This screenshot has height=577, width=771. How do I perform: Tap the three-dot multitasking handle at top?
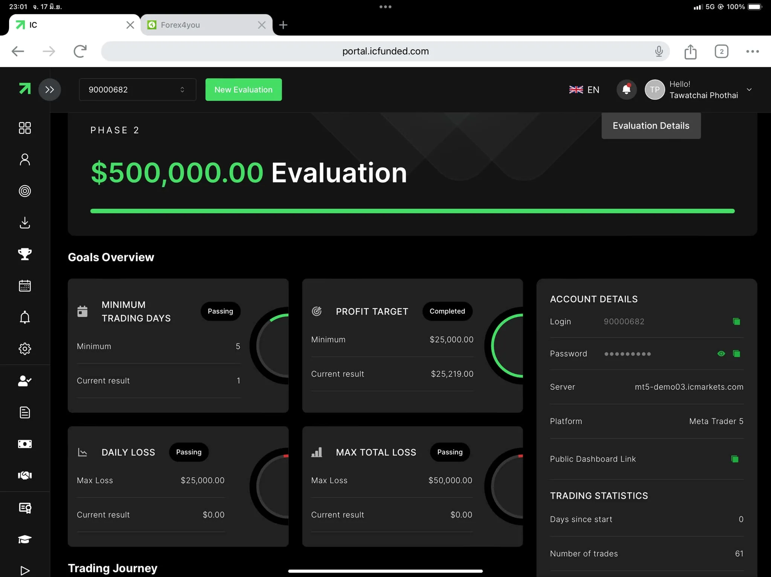coord(385,6)
